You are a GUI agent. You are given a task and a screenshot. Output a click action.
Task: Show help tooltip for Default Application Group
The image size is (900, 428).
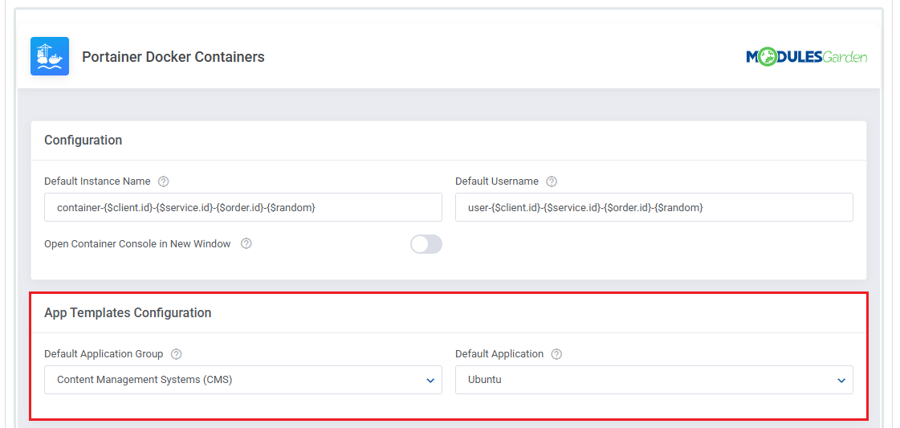[177, 354]
